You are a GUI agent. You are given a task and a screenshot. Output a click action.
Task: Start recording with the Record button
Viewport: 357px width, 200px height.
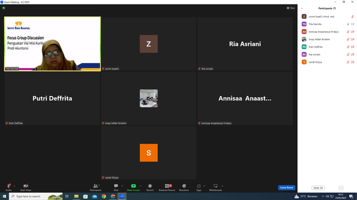pyautogui.click(x=150, y=187)
